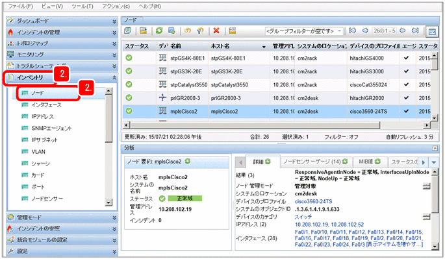The image size is (445, 259).
Task: Select VLAN in the inventory tree
Action: pos(38,152)
